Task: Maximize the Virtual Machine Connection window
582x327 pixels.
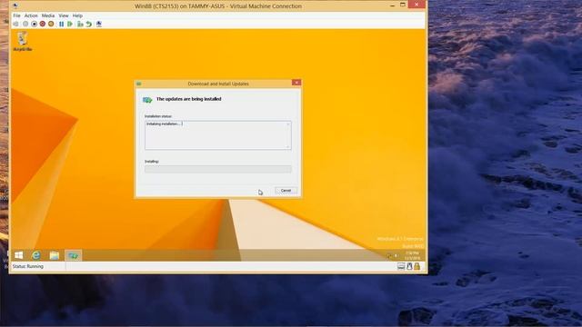Action: tap(403, 5)
